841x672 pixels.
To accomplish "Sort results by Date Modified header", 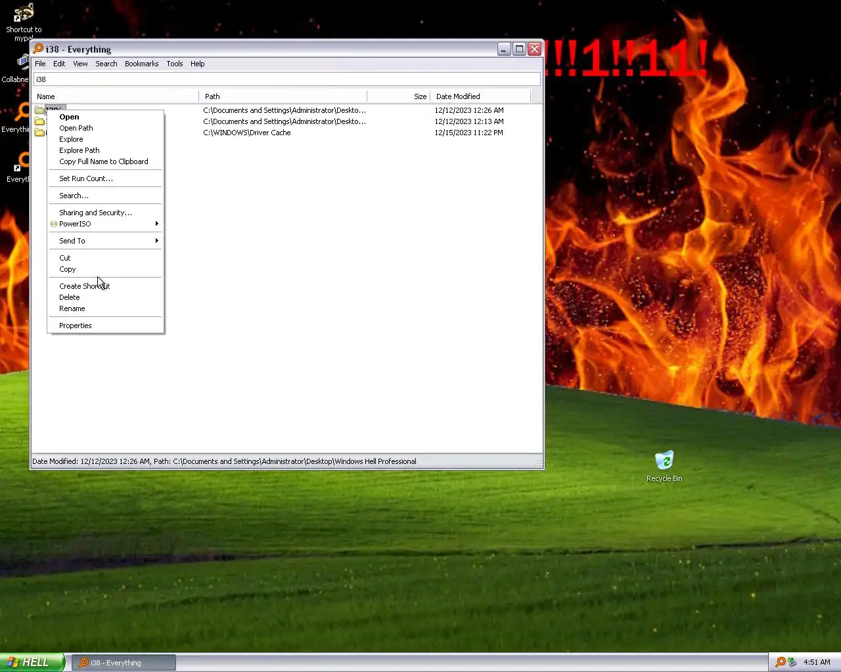I will point(480,96).
